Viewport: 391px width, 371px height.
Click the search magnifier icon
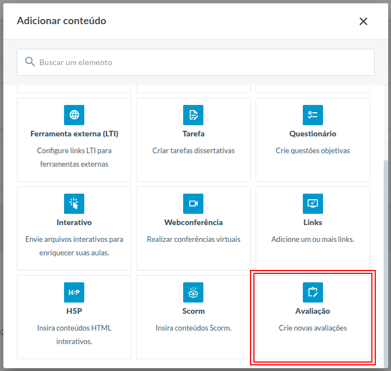30,62
